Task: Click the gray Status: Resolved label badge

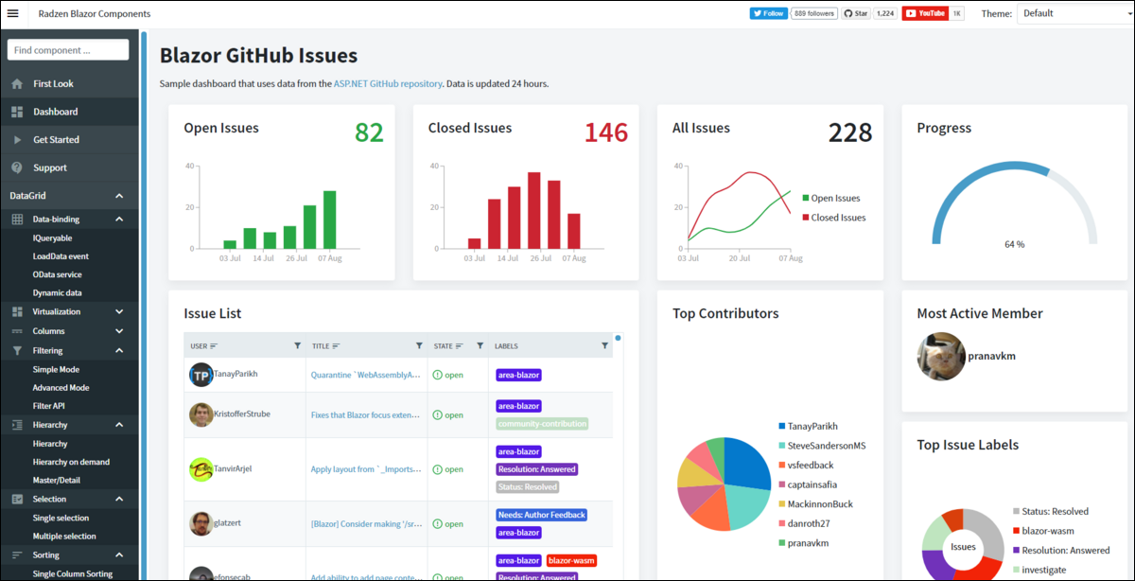Action: point(528,487)
